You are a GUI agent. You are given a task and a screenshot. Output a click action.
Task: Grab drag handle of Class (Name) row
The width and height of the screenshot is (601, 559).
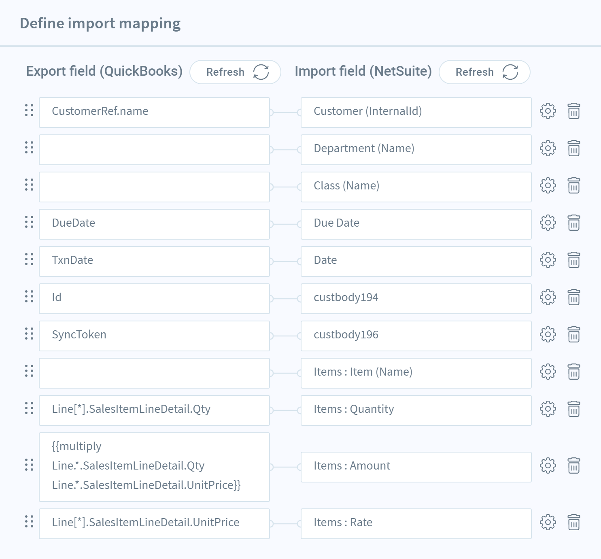coord(29,185)
